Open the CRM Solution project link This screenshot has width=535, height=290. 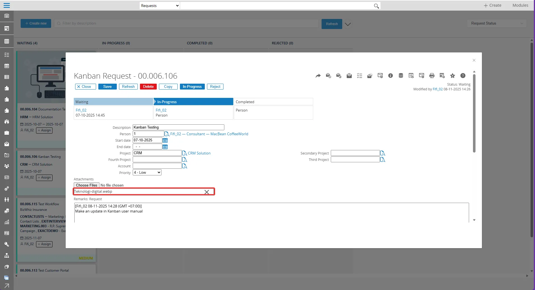(x=199, y=153)
